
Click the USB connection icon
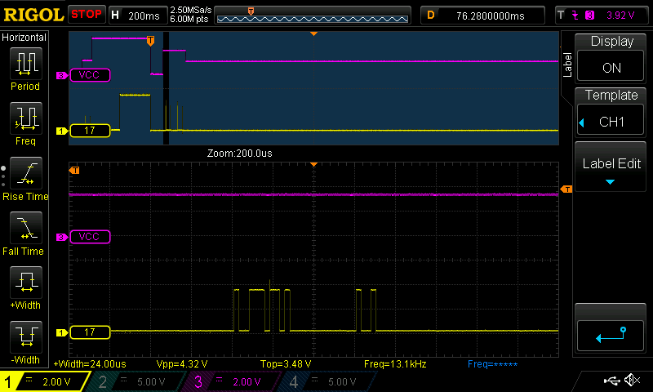pos(611,381)
